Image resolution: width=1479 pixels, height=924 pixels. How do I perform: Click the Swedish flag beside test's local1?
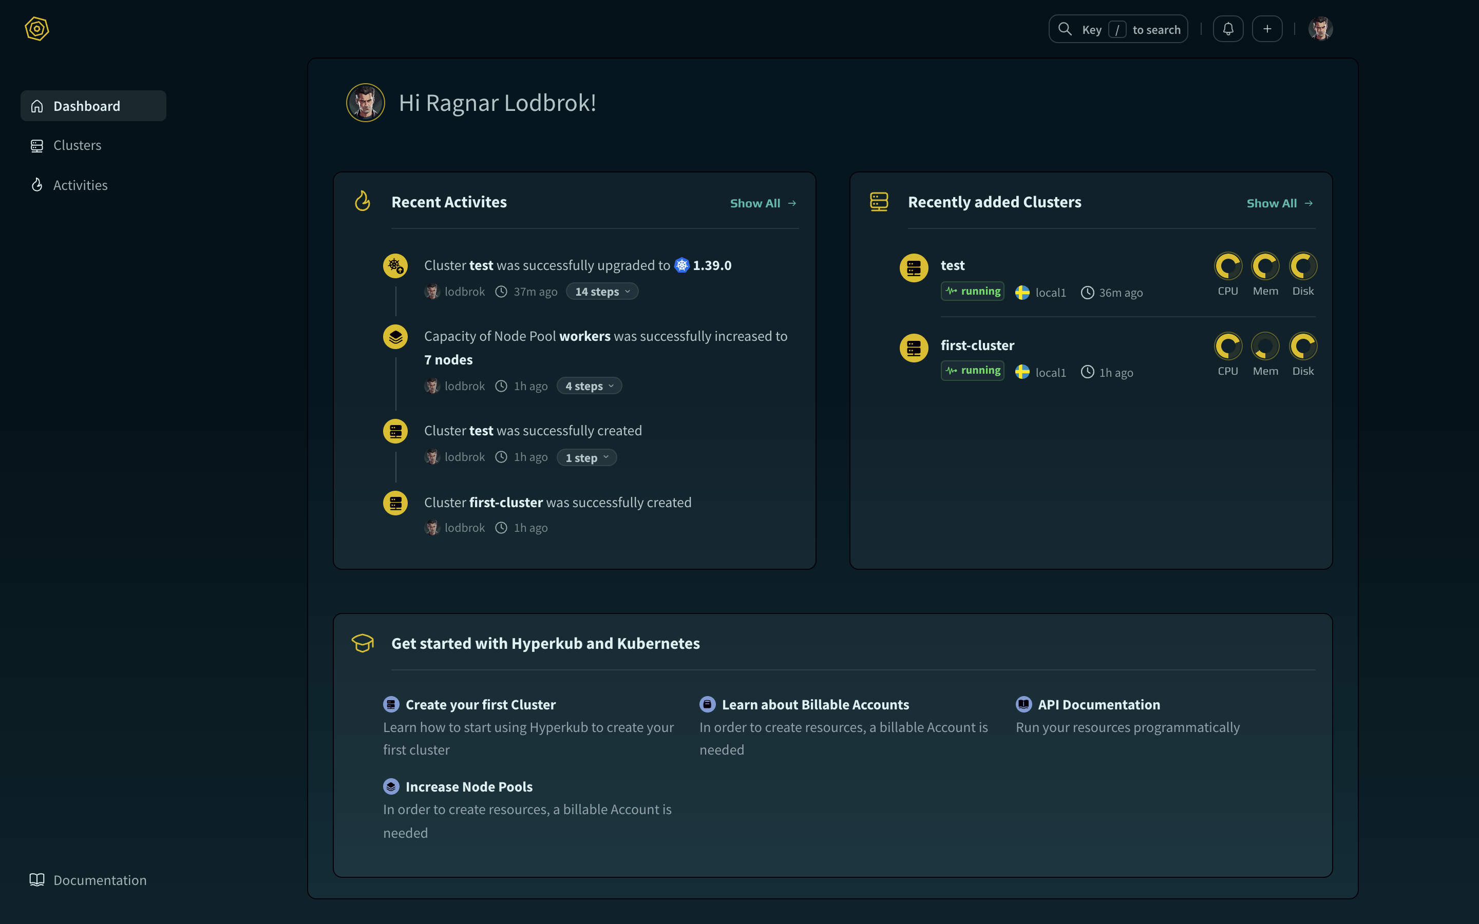(x=1022, y=293)
